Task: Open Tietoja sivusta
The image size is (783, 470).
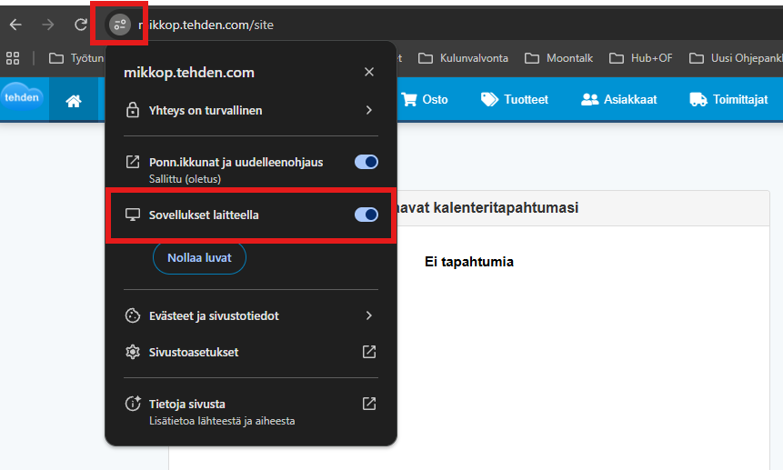Action: 251,411
